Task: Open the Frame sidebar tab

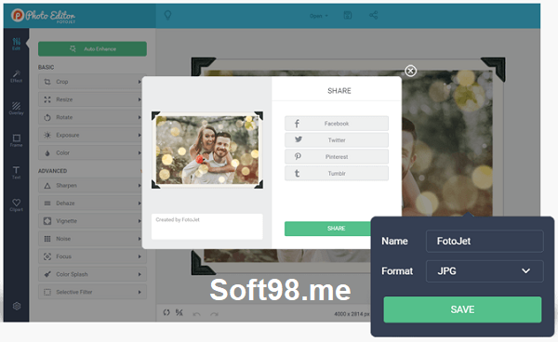Action: pyautogui.click(x=16, y=140)
